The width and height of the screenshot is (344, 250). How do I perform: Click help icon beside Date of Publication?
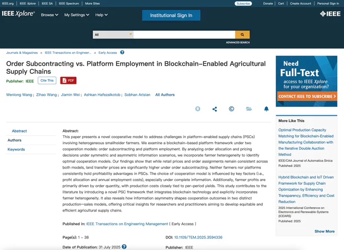[x=124, y=247]
